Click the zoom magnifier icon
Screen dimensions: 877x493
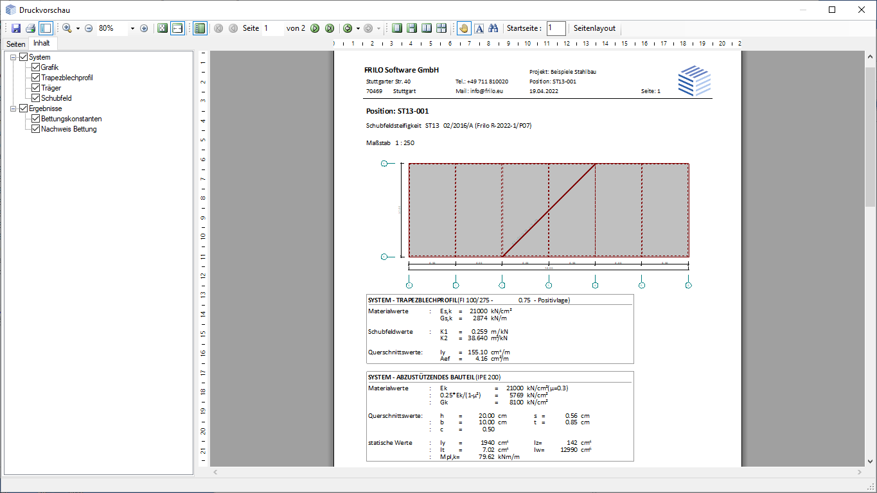coord(67,28)
